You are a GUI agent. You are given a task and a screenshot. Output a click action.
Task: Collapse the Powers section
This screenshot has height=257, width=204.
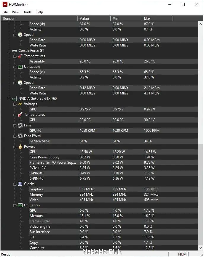pyautogui.click(x=15, y=147)
